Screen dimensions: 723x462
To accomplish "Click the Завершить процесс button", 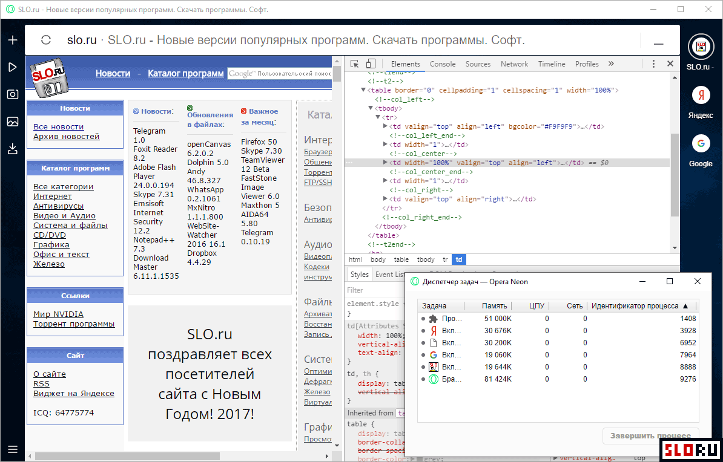I will click(x=650, y=436).
